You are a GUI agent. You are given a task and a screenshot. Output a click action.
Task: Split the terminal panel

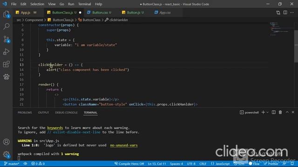tap(274, 112)
